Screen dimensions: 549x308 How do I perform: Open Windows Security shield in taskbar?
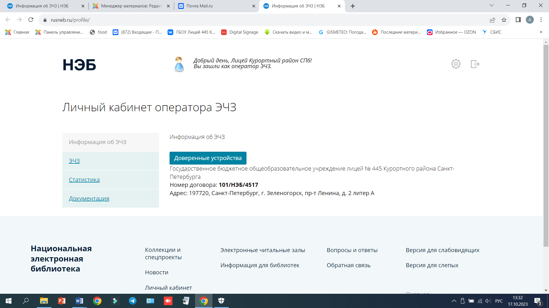(221, 301)
